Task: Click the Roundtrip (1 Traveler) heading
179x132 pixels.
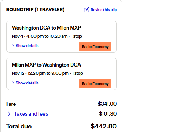Action: pos(35,10)
